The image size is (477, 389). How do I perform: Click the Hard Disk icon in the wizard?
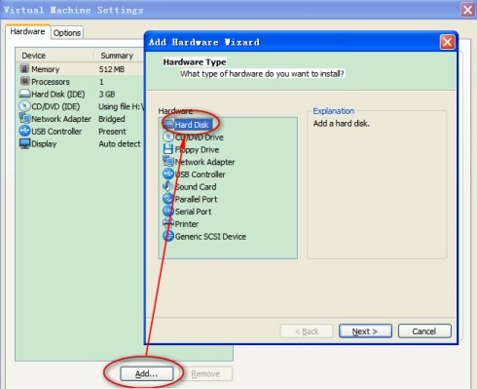(168, 124)
